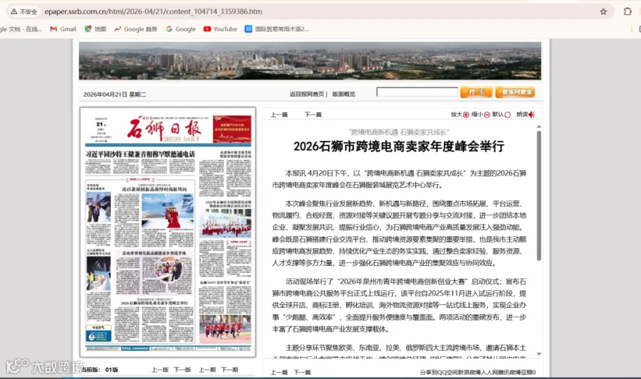The height and width of the screenshot is (379, 641).
Task: Open the Google bookmark
Action: click(181, 29)
